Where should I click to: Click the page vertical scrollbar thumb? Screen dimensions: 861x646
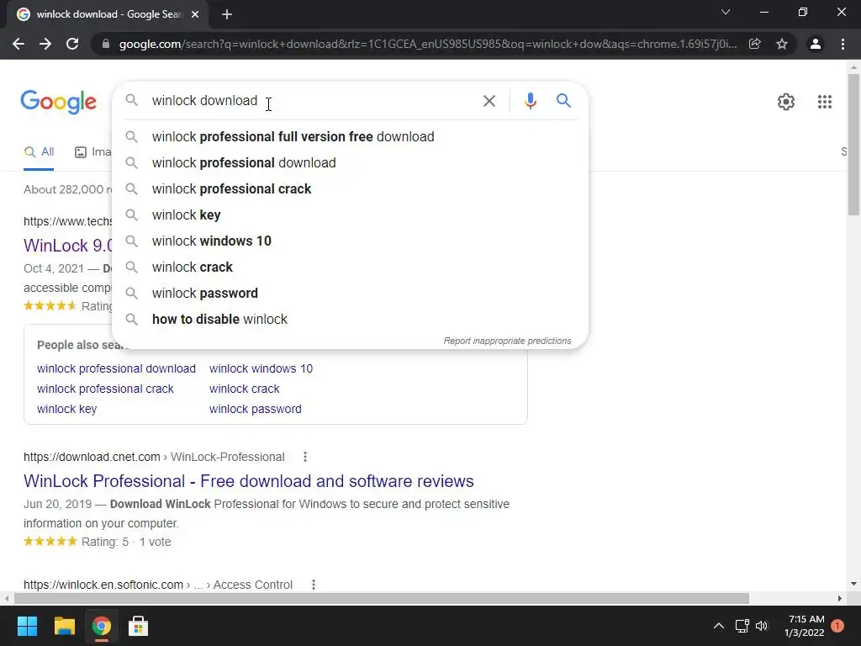tap(853, 144)
